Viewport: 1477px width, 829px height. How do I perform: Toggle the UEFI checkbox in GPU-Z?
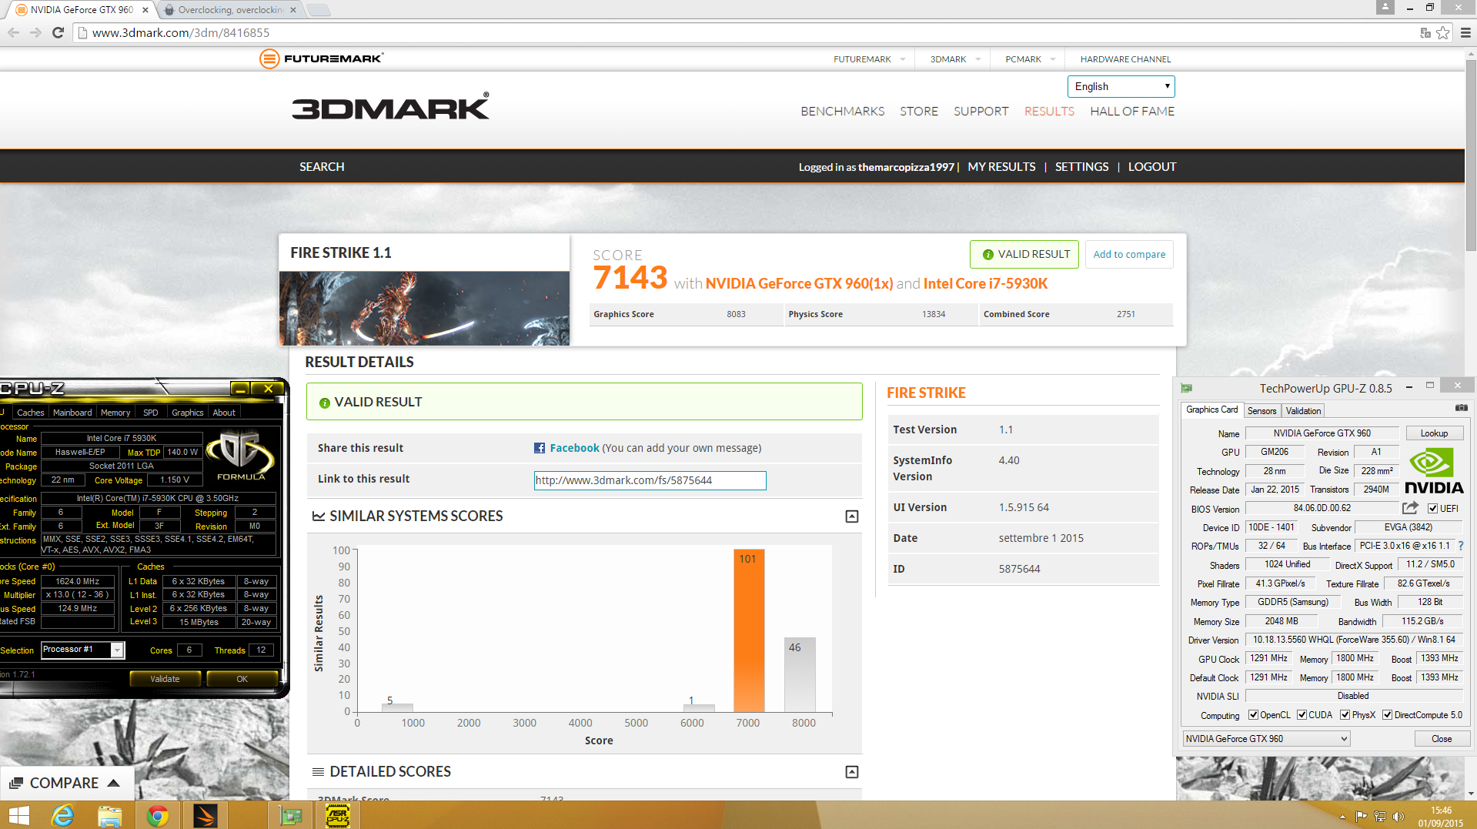(1432, 508)
